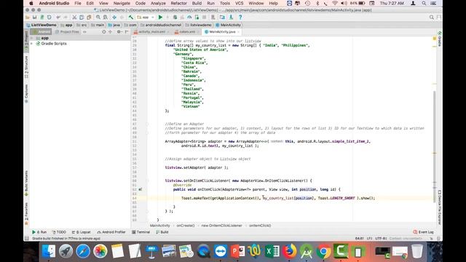Switch to the activity_main.xml tab
466x262 pixels.
pos(151,31)
